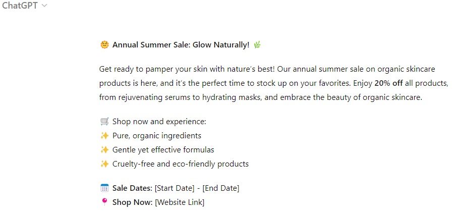The width and height of the screenshot is (460, 215).
Task: Click the chevron next to ChatGPT
Action: 44,6
